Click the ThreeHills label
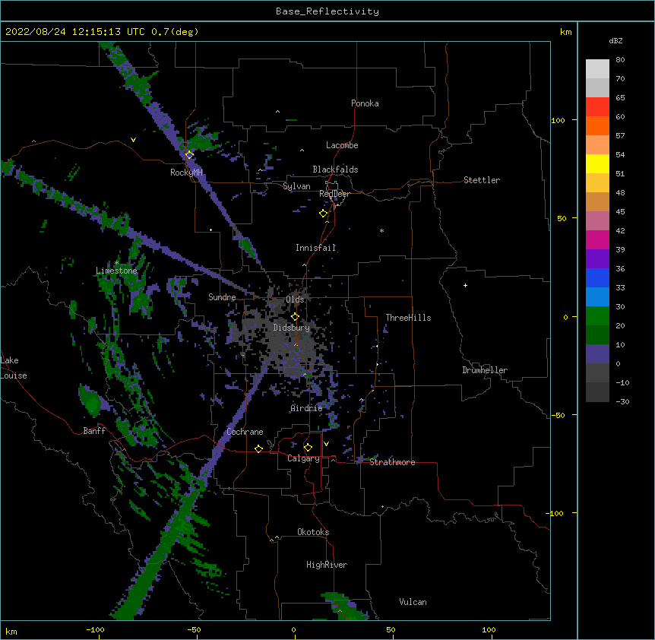Screen dimensions: 655x640 408,318
